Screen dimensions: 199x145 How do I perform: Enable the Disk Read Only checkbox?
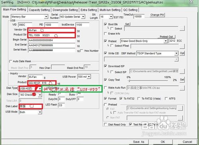[x=105, y=124]
